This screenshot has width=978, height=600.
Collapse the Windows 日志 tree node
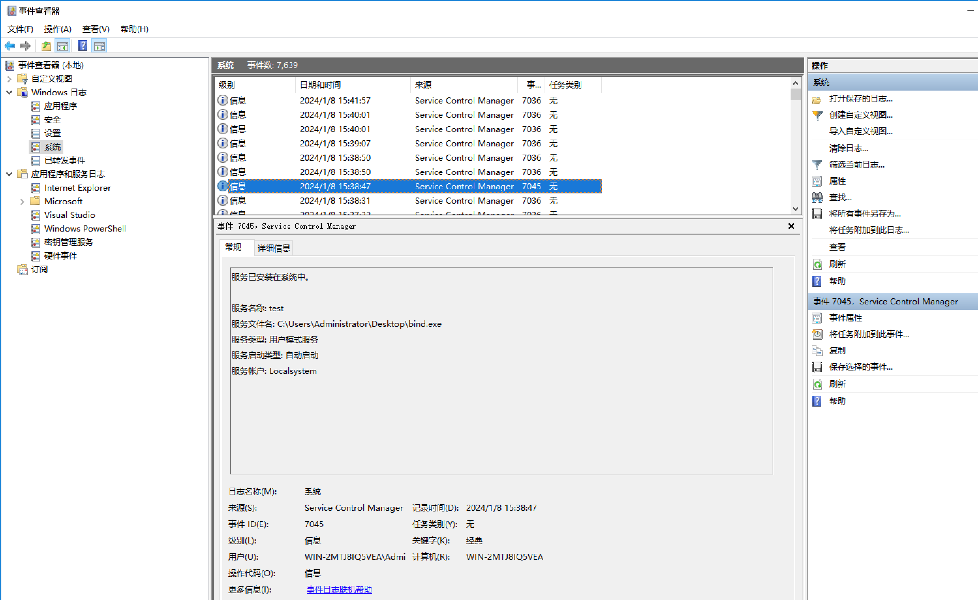click(9, 93)
